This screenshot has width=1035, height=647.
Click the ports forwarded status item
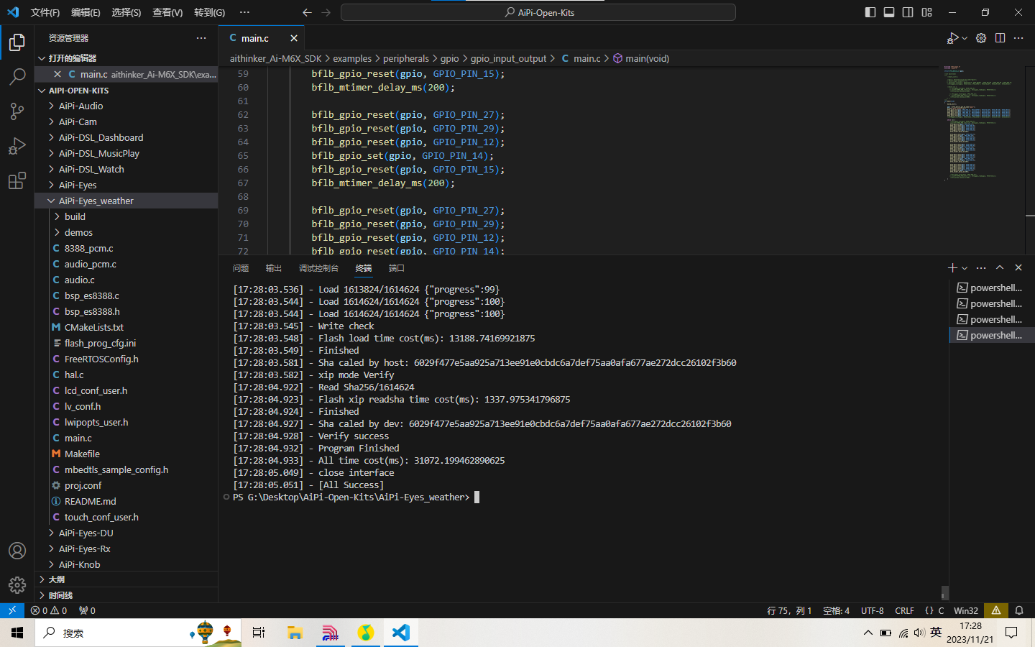click(x=87, y=610)
